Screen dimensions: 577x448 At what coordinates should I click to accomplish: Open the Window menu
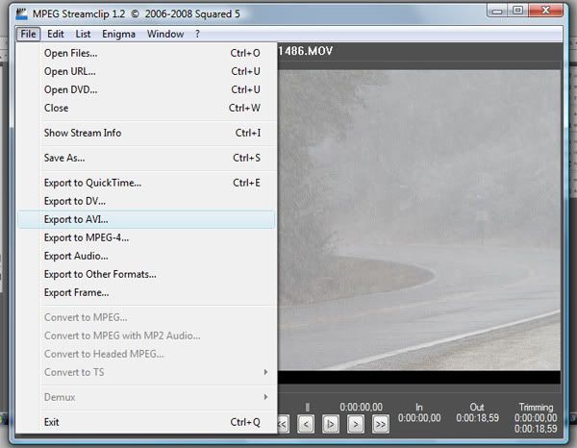[x=165, y=34]
